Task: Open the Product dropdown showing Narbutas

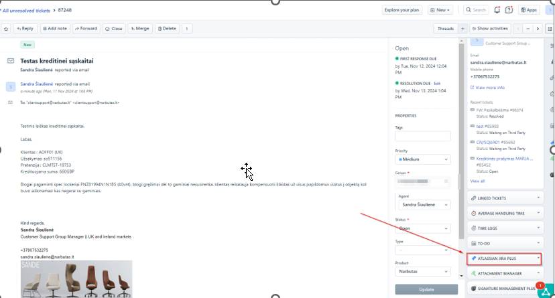Action: (x=423, y=271)
